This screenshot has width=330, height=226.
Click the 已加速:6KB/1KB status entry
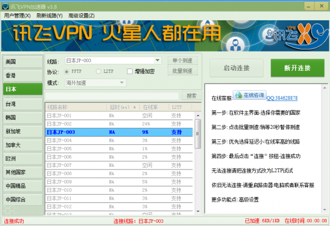(262, 221)
